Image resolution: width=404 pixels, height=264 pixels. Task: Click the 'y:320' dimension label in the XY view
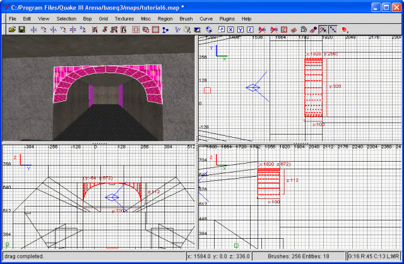point(335,87)
